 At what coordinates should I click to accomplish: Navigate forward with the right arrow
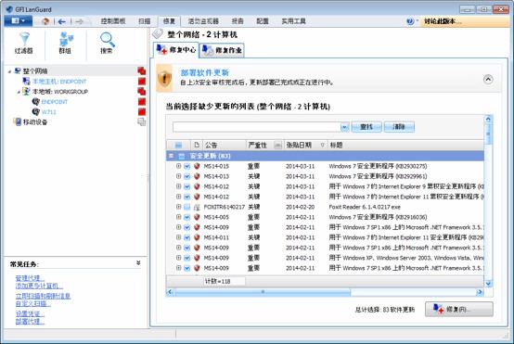79,21
